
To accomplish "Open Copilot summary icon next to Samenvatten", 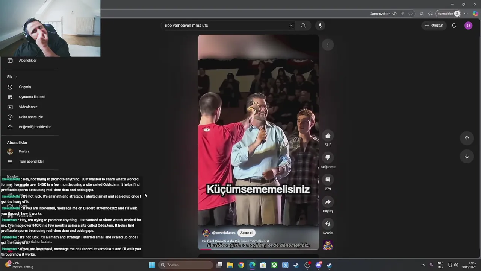I will (x=394, y=14).
